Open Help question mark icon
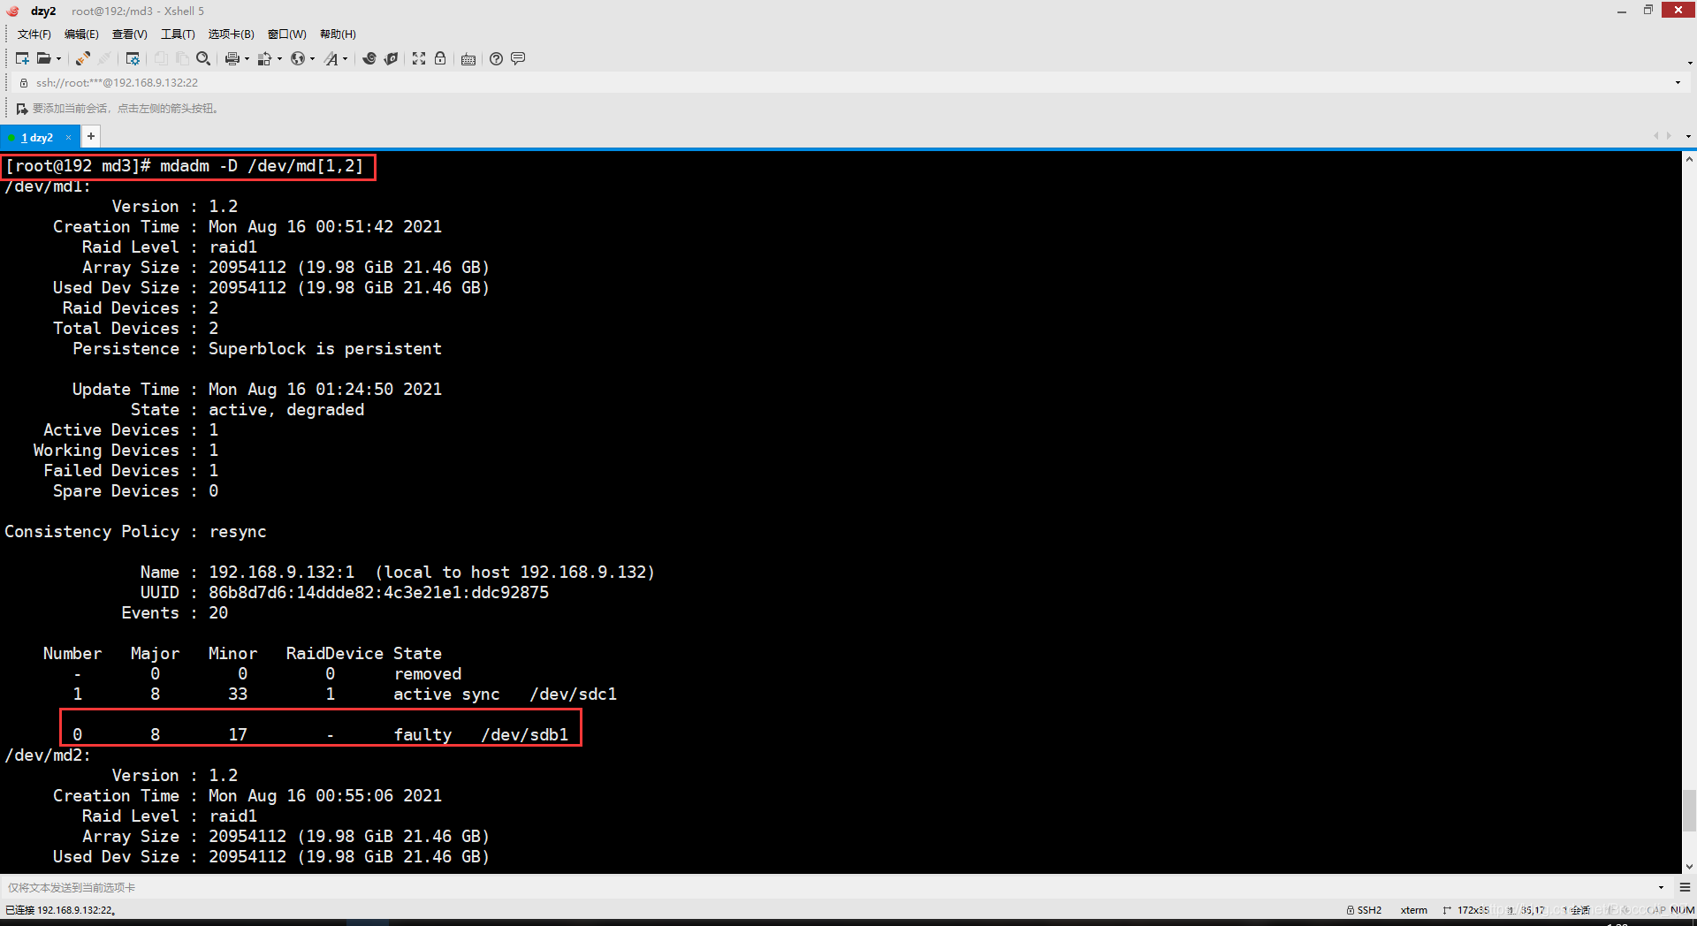This screenshot has width=1697, height=926. [496, 58]
